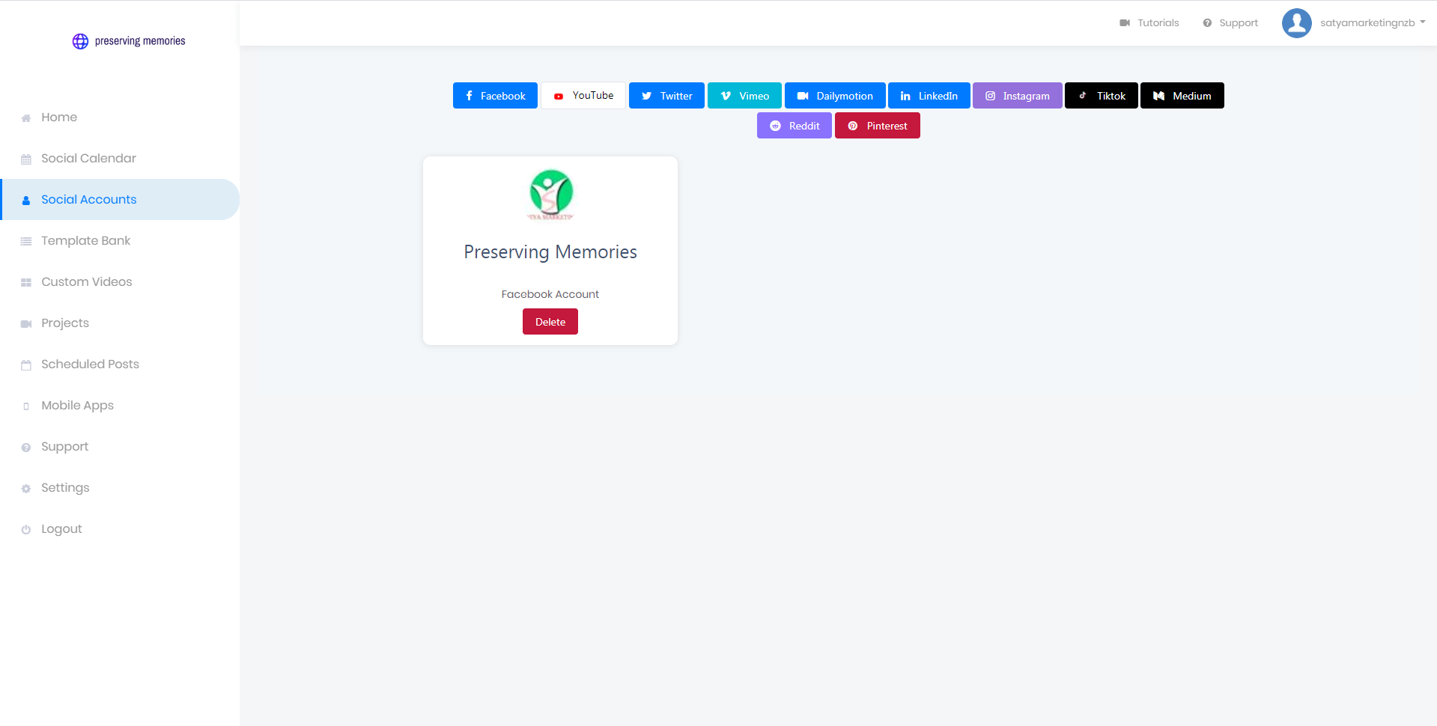Open the satyamarketingnzb account dropdown

click(1373, 23)
